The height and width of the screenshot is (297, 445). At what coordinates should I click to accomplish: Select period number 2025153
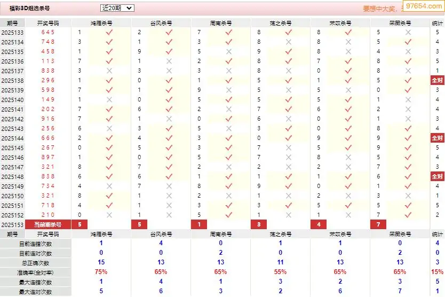tap(12, 225)
